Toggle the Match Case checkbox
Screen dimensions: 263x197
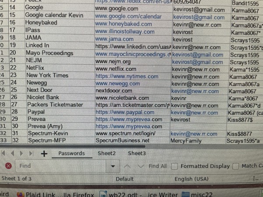236,166
